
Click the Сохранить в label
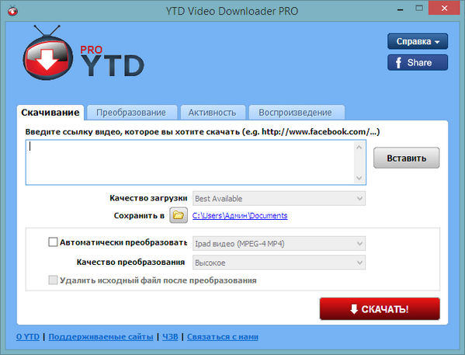click(x=139, y=215)
